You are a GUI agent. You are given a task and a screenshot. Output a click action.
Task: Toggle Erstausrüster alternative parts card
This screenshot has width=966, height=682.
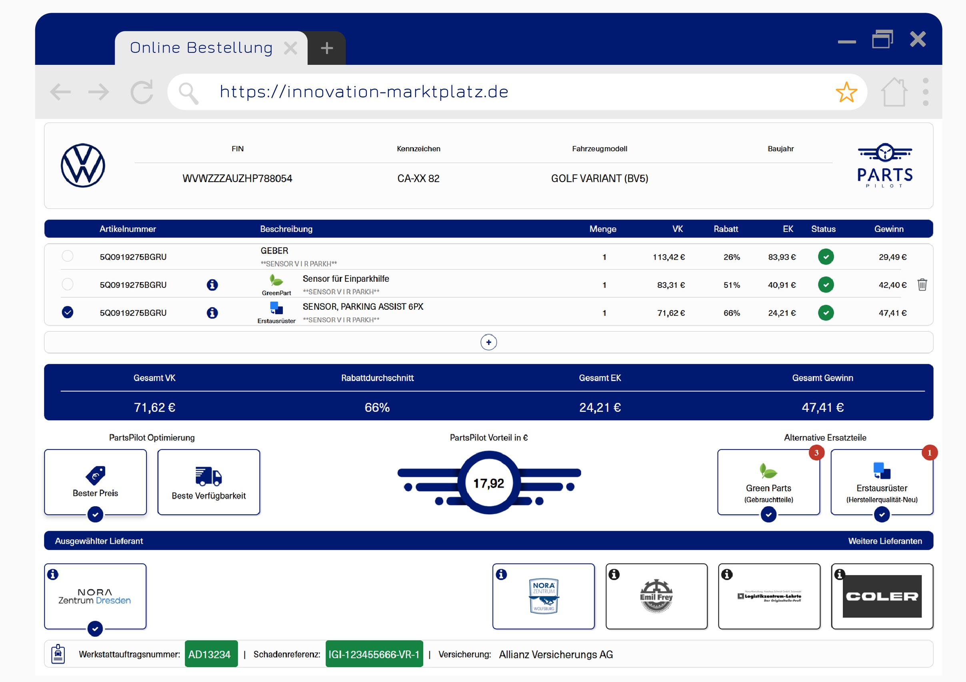[882, 482]
